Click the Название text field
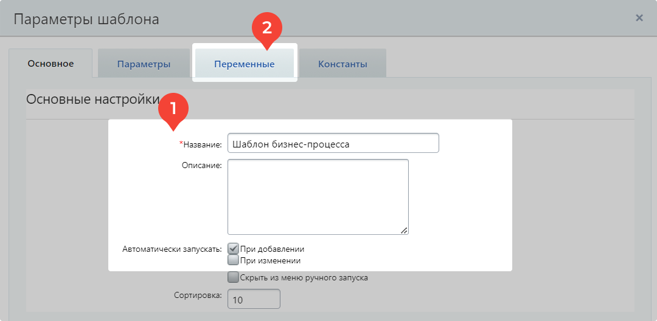The image size is (657, 321). point(333,144)
